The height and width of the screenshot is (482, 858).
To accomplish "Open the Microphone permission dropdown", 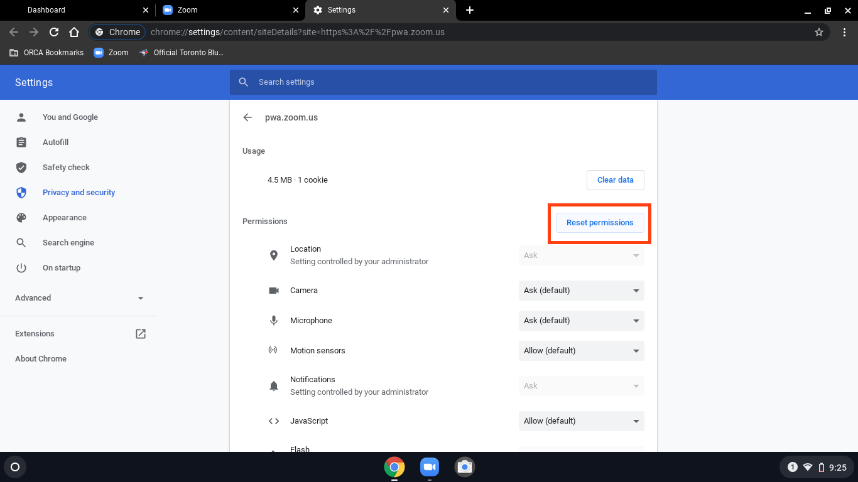I will click(x=582, y=321).
